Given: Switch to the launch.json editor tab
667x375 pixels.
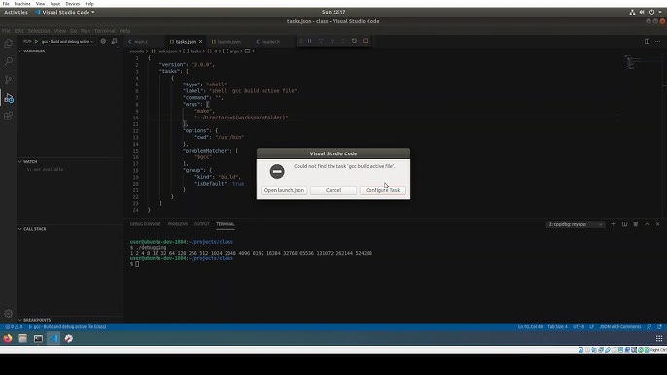Looking at the screenshot, I should tap(227, 42).
